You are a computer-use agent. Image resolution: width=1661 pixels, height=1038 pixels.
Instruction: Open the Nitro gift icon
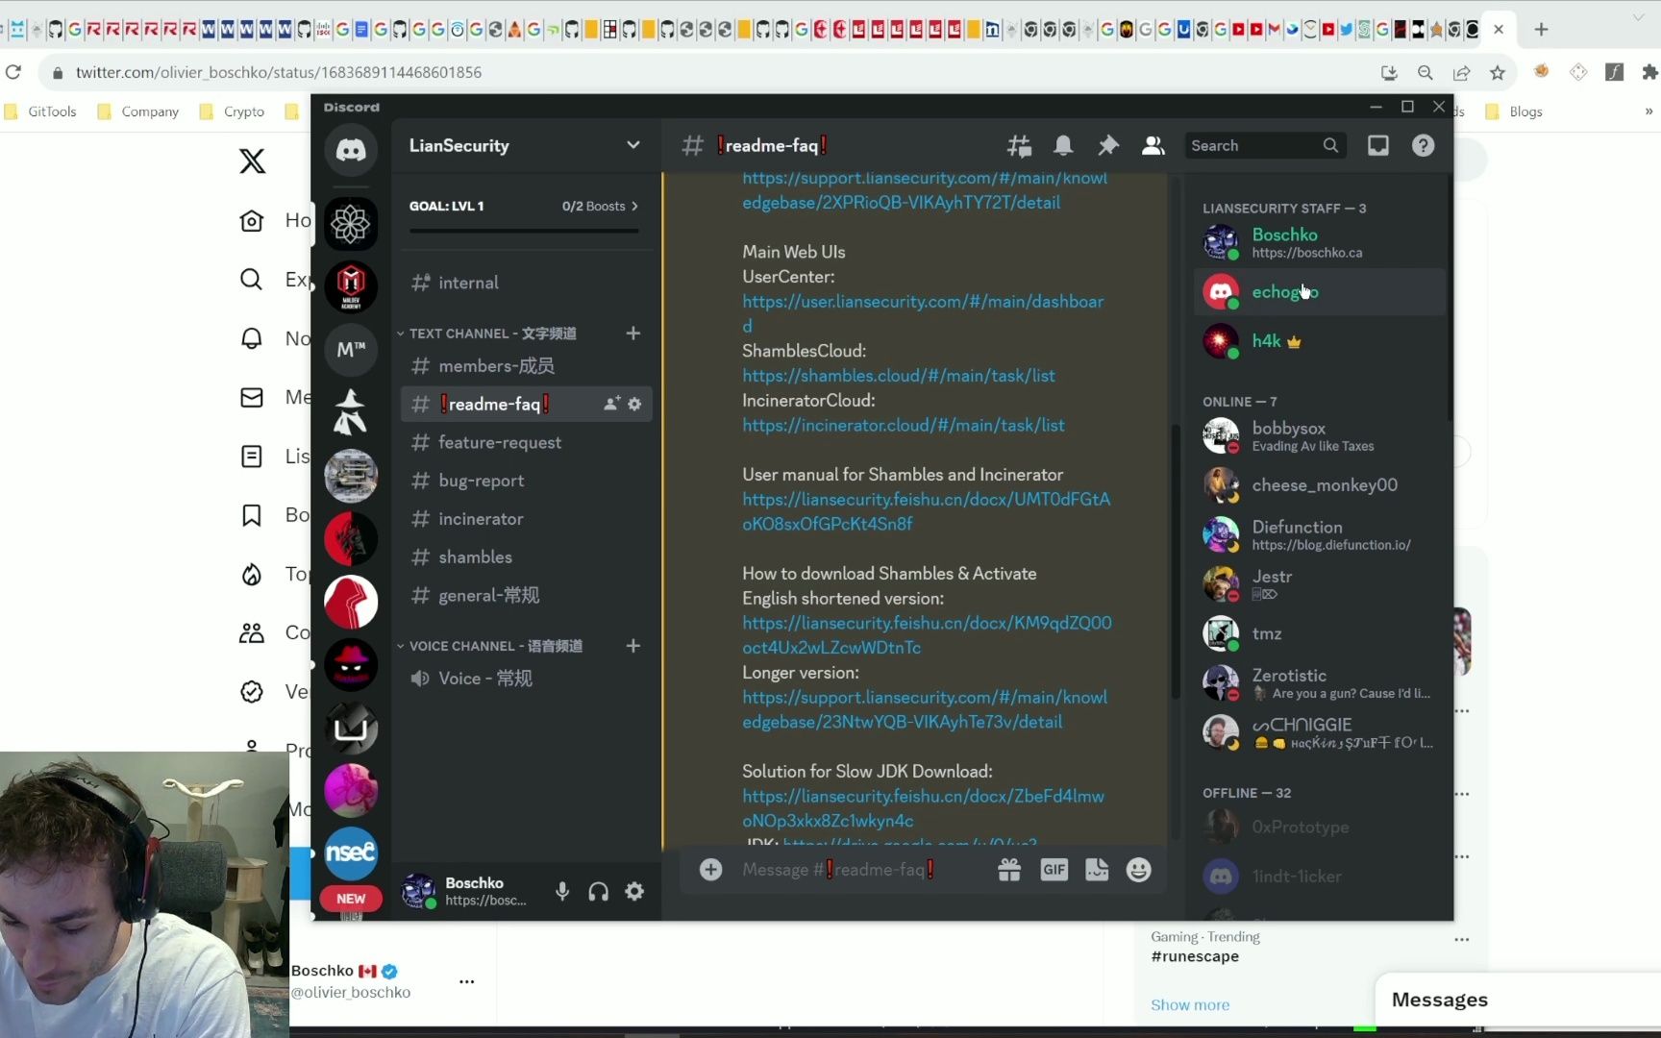(1009, 870)
